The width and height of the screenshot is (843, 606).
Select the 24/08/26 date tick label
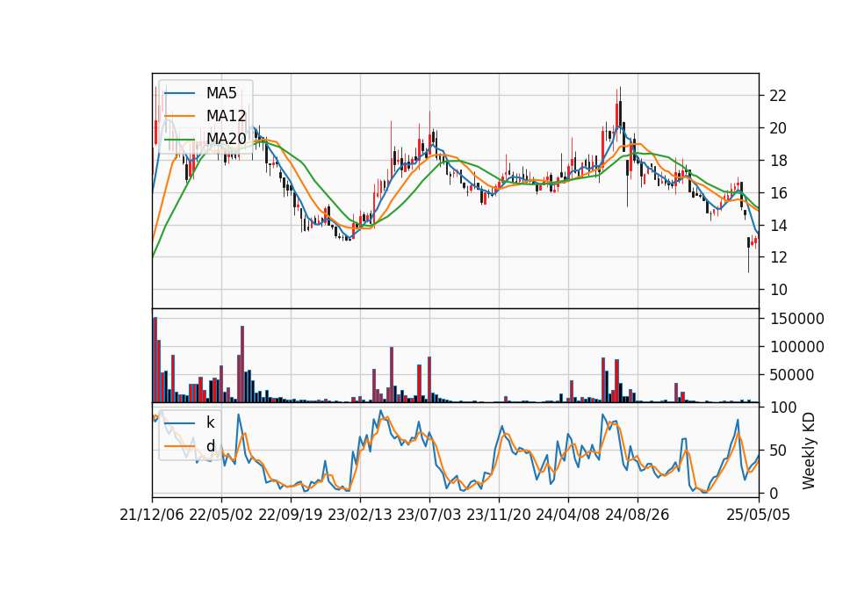[638, 515]
